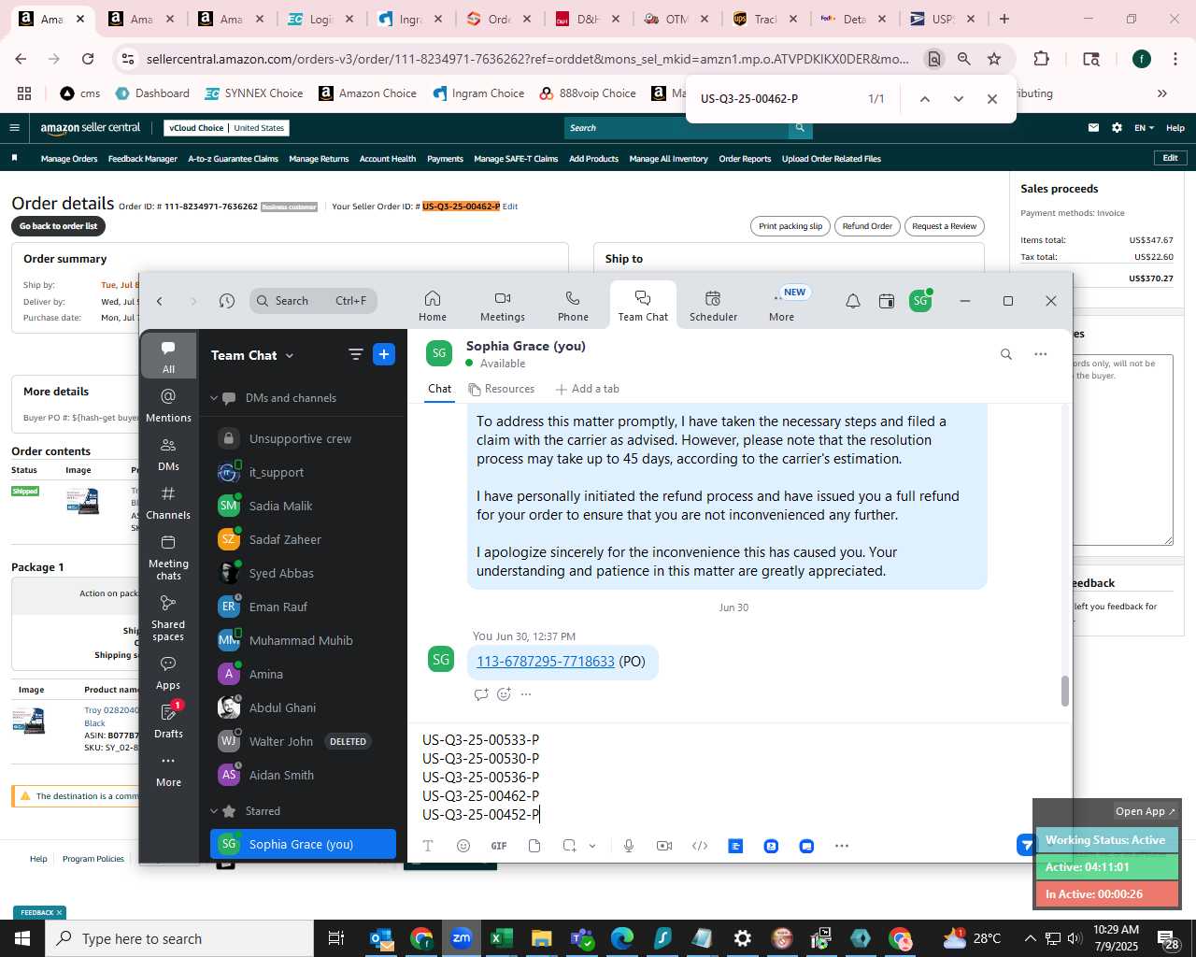Jump to the next find-in-page result
This screenshot has width=1196, height=957.
[x=958, y=99]
